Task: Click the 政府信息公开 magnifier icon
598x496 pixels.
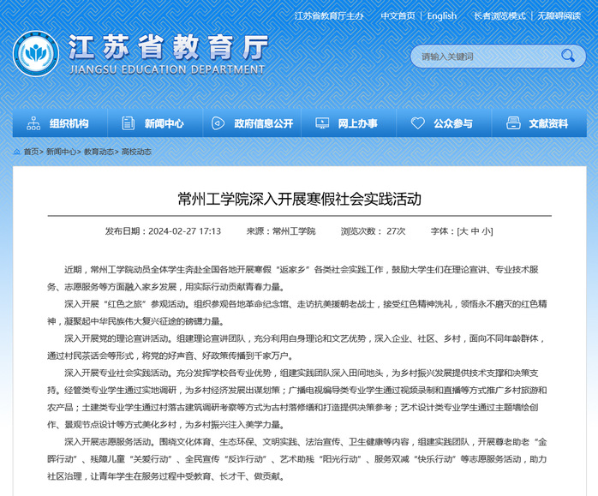Action: [218, 123]
